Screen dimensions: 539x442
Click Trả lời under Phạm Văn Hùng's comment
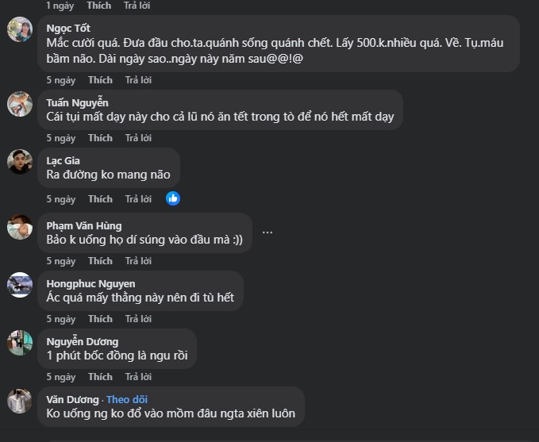(x=138, y=261)
